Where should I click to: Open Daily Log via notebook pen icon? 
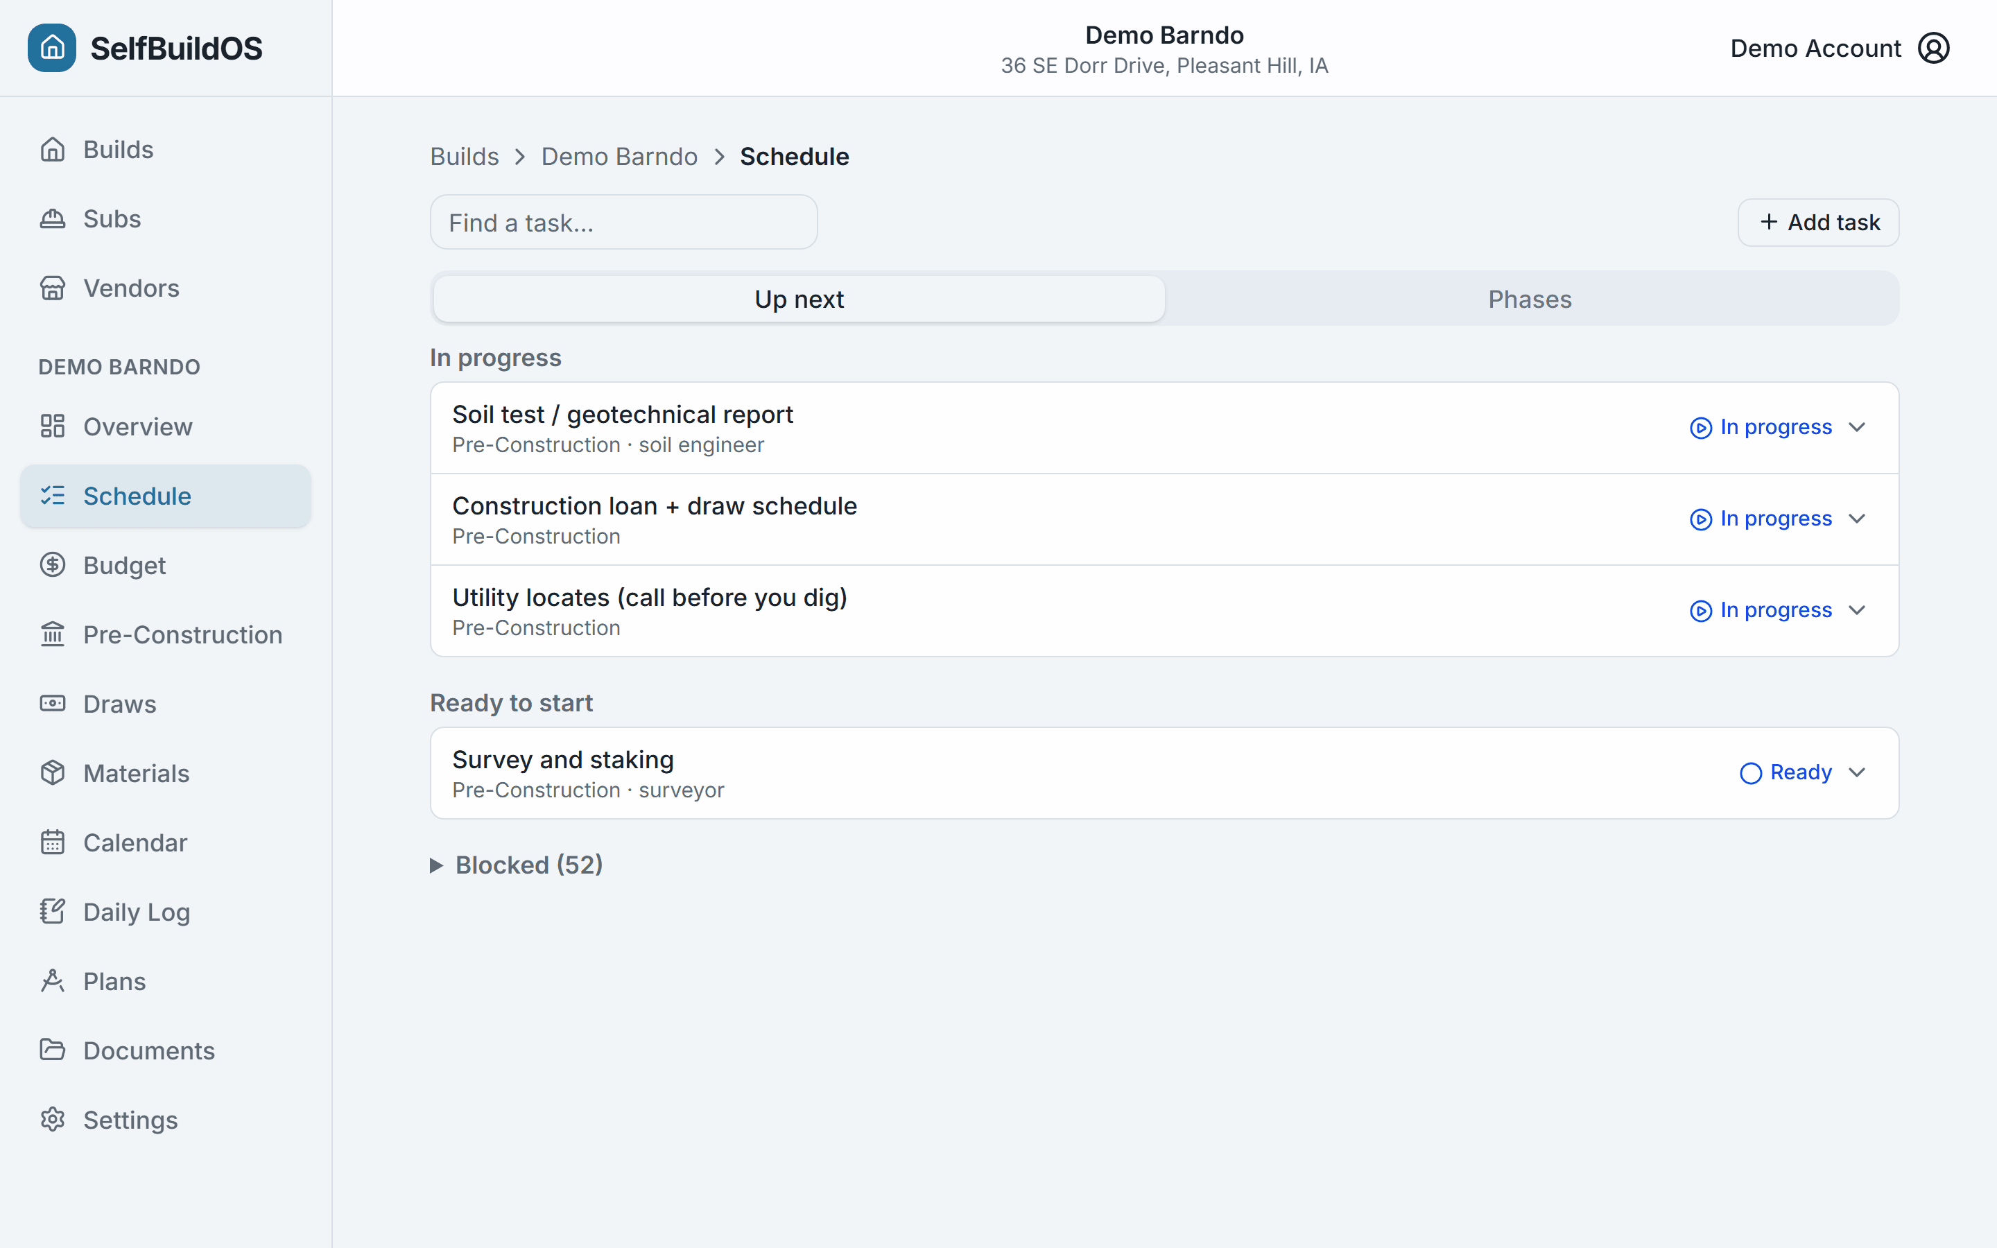[53, 911]
